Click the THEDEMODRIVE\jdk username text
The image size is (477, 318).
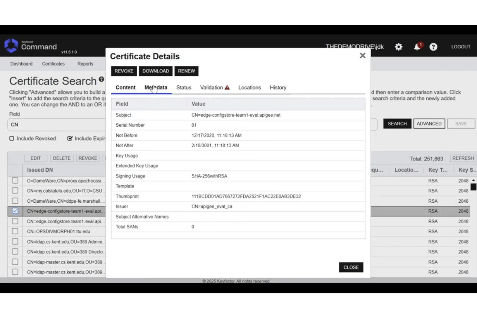355,46
